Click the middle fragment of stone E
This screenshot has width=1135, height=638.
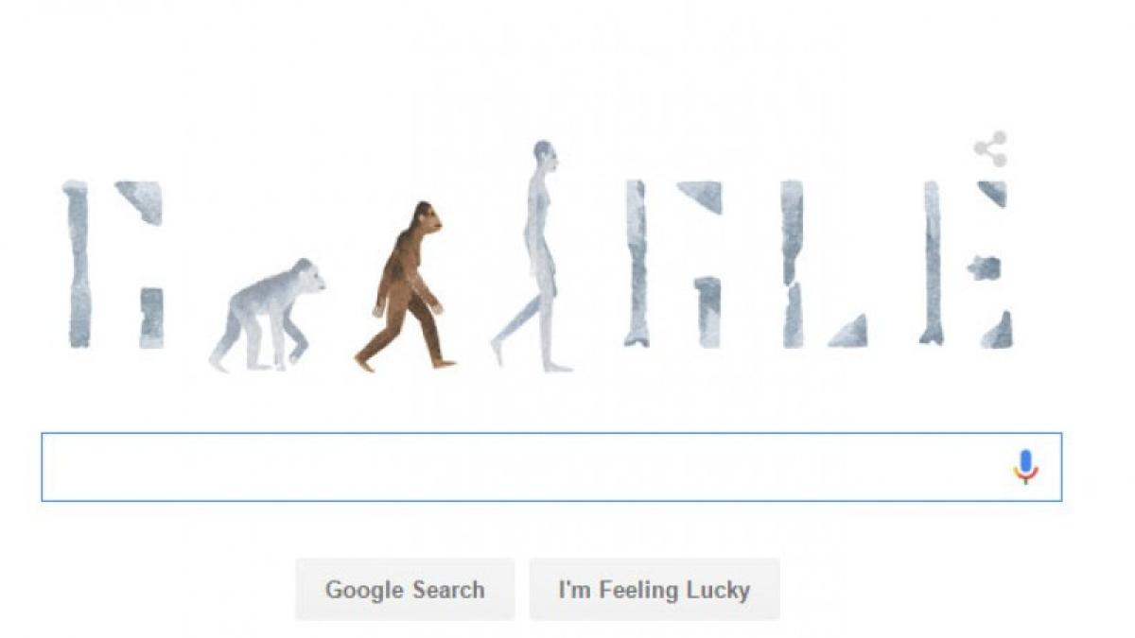coord(984,268)
